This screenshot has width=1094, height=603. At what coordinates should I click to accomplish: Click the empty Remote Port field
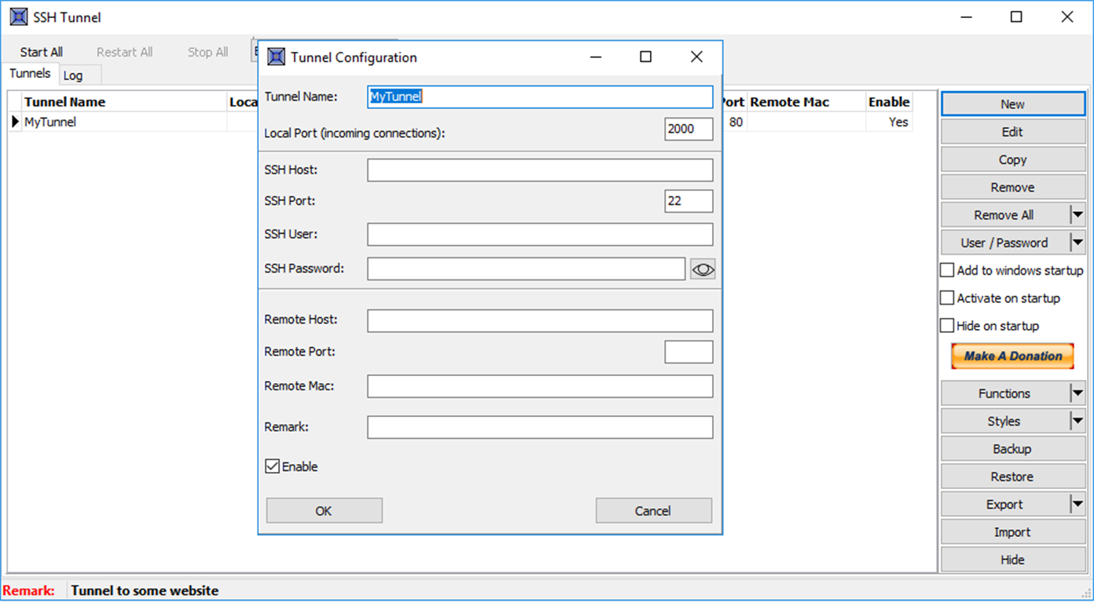pyautogui.click(x=688, y=352)
